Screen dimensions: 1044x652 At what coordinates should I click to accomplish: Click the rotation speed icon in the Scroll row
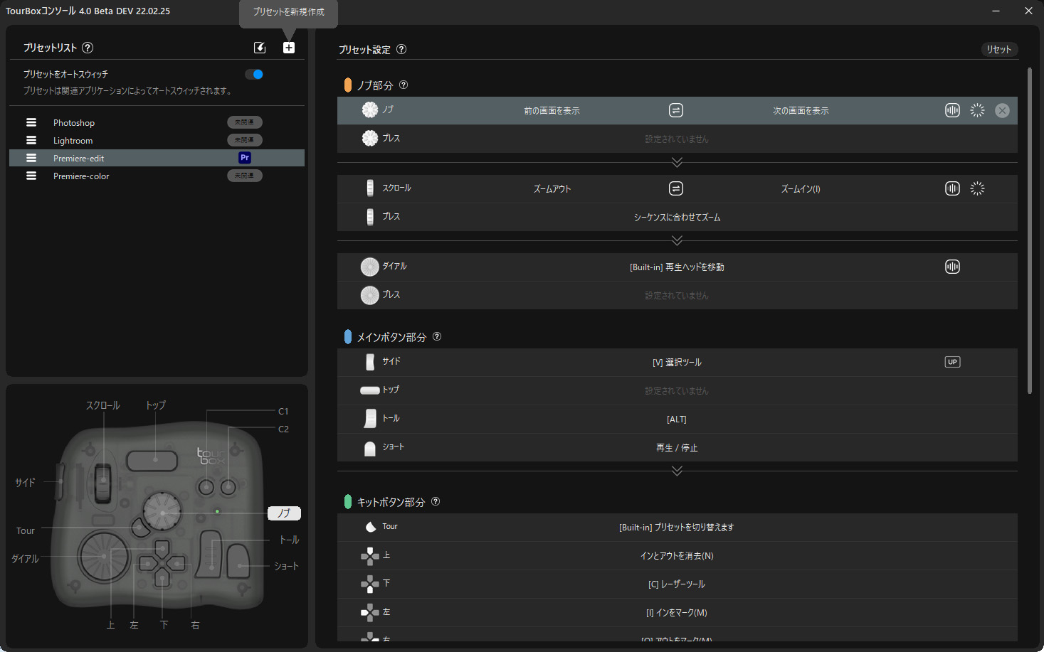(977, 188)
